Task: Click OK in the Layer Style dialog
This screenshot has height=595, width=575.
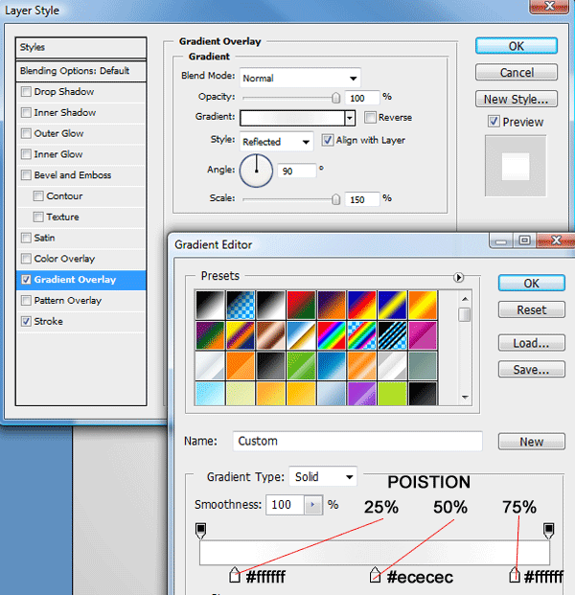Action: pyautogui.click(x=517, y=46)
